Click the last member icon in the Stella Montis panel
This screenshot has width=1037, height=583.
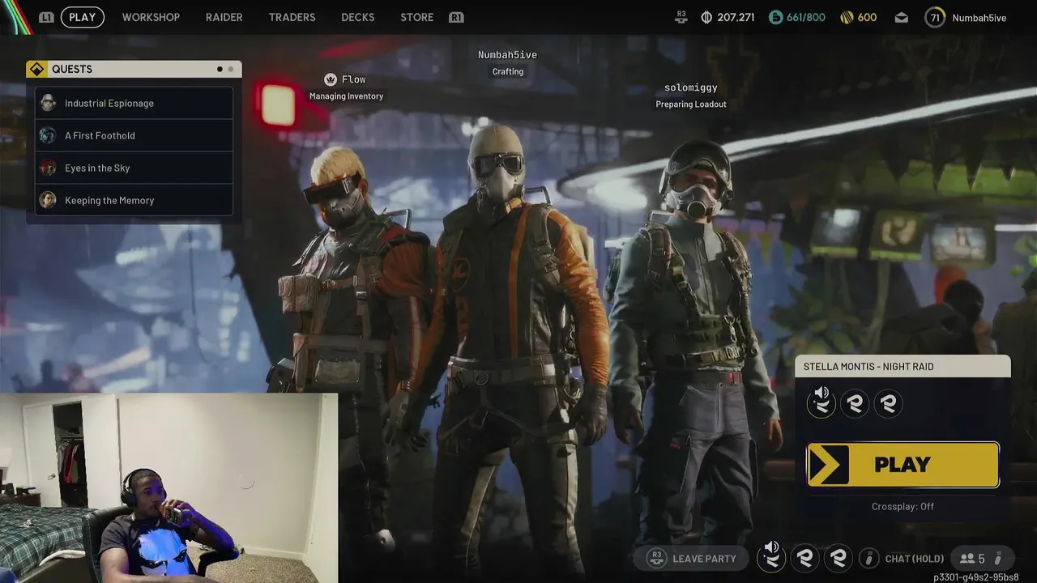[888, 403]
